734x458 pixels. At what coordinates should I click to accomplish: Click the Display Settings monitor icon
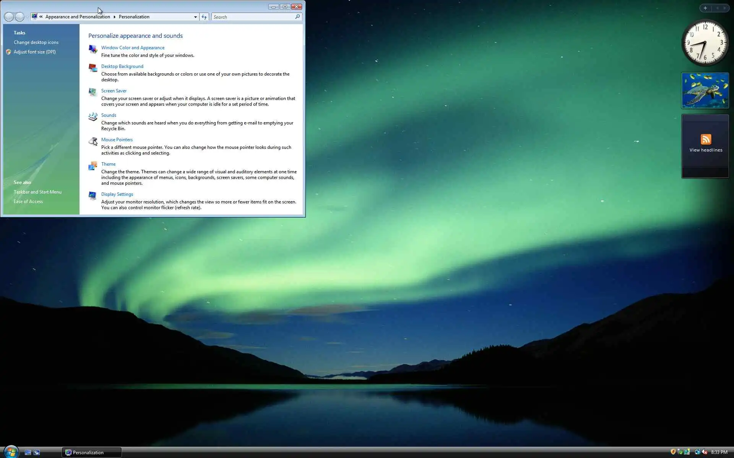[x=93, y=195]
